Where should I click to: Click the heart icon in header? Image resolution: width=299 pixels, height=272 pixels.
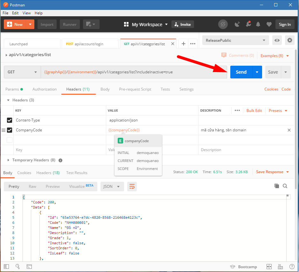click(269, 24)
